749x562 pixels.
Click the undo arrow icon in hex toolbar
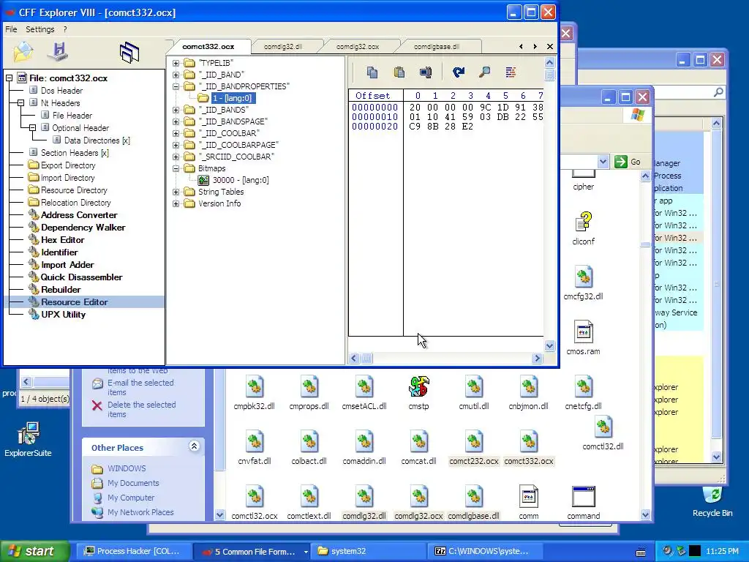(x=459, y=72)
